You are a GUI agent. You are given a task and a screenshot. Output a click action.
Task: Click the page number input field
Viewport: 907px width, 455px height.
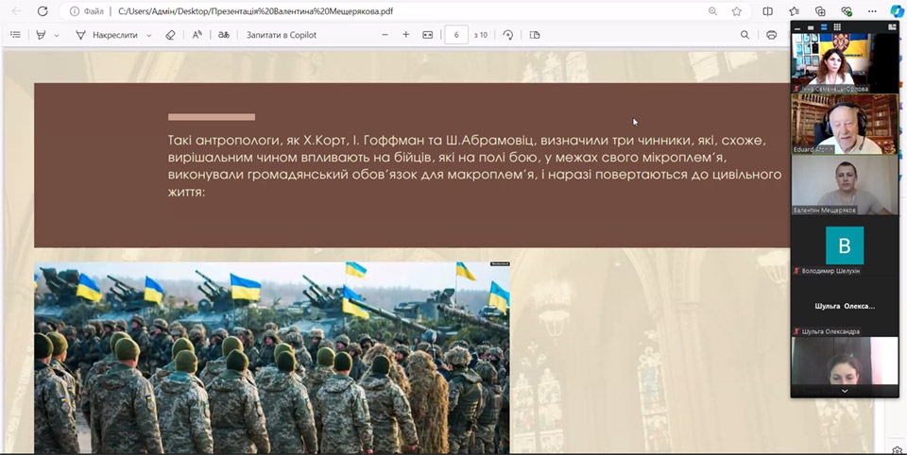point(456,35)
